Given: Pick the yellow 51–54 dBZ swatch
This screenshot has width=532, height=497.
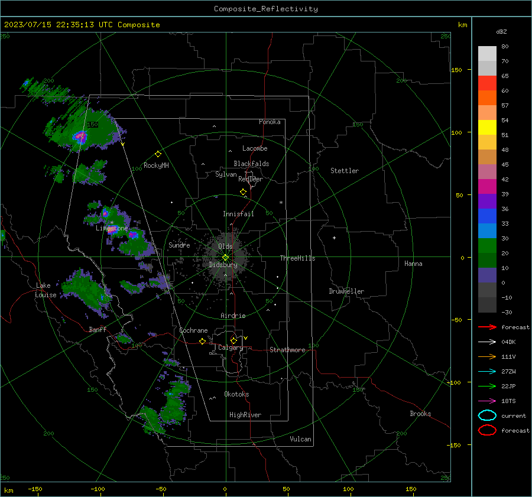Looking at the screenshot, I should [x=487, y=128].
